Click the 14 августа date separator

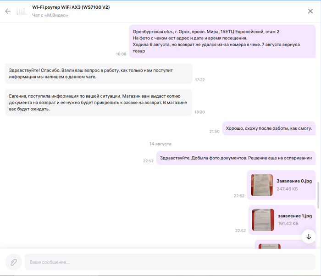click(x=160, y=144)
